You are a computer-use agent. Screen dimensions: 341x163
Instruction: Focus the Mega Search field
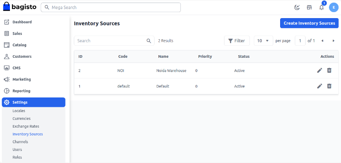[111, 7]
